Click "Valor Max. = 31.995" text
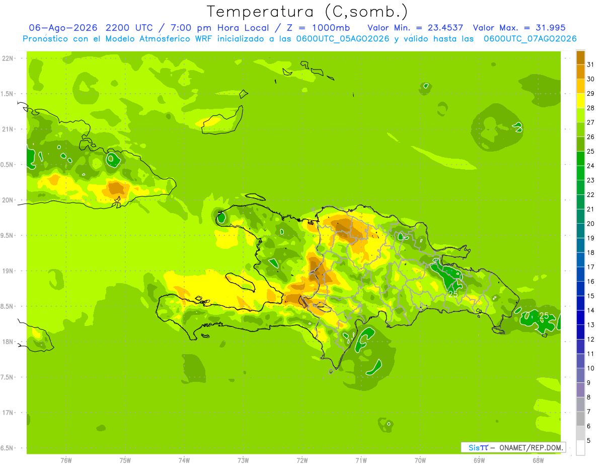 click(x=519, y=28)
